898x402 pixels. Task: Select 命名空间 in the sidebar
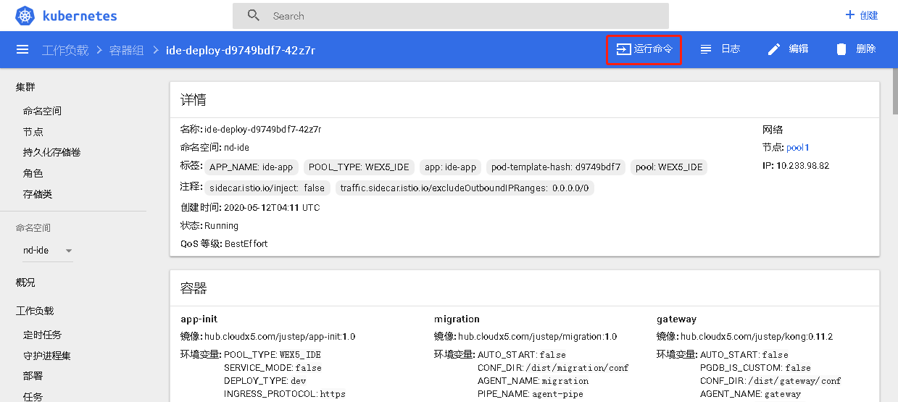[x=42, y=111]
